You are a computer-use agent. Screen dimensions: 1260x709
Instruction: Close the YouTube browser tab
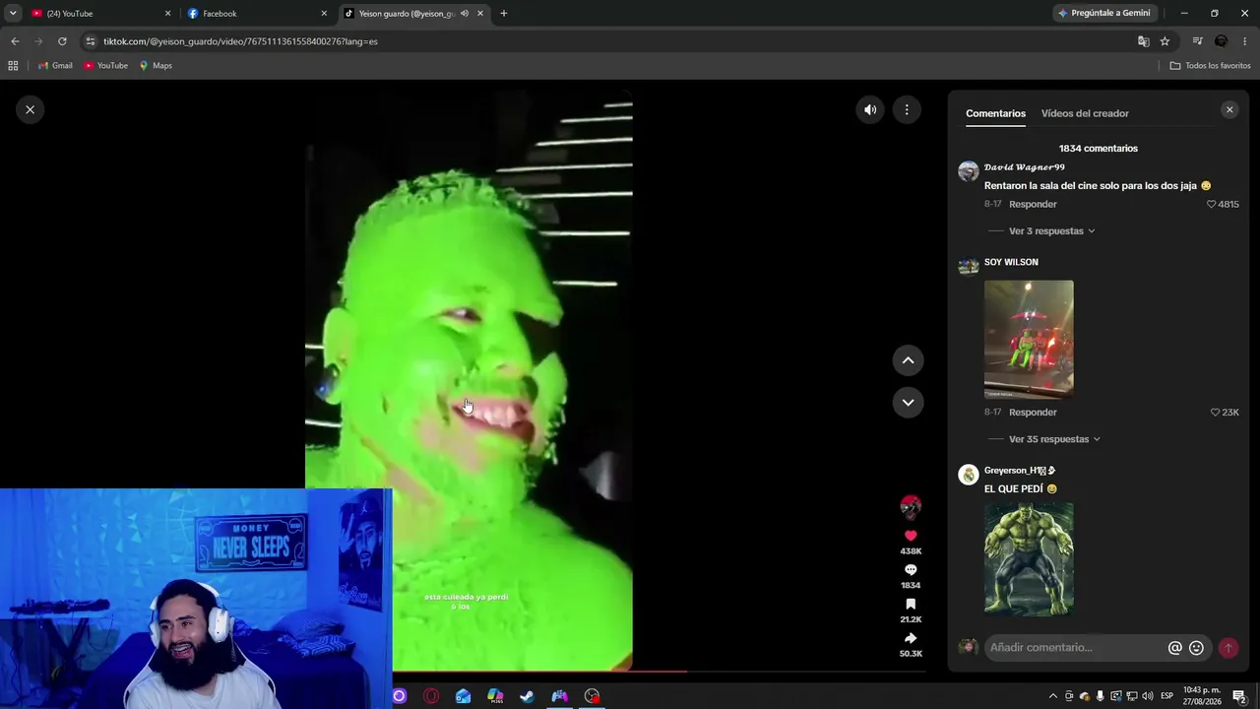167,14
